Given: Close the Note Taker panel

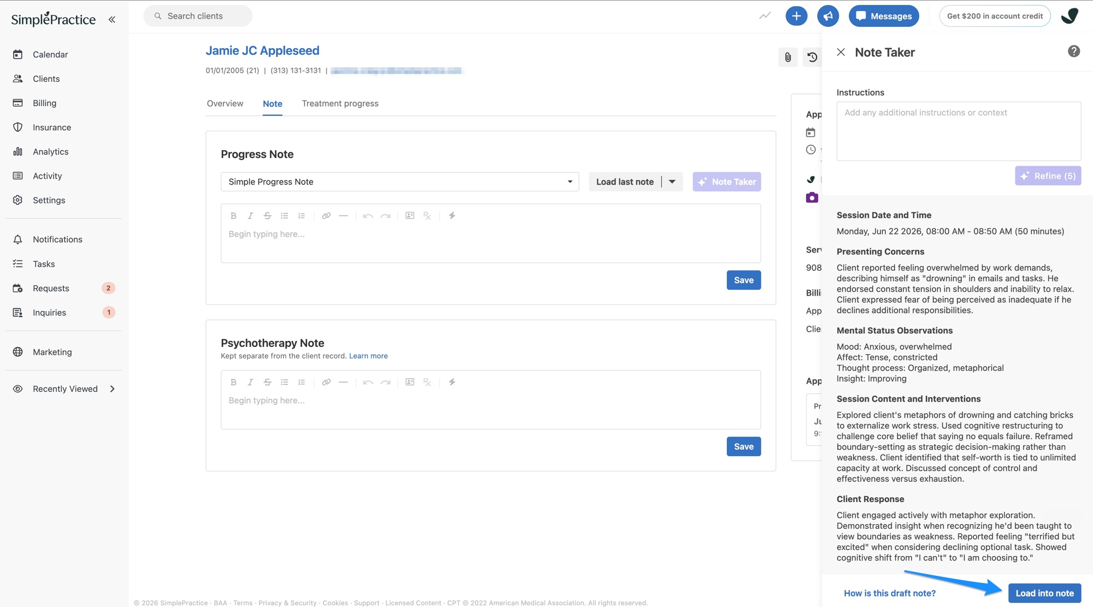Looking at the screenshot, I should coord(841,52).
